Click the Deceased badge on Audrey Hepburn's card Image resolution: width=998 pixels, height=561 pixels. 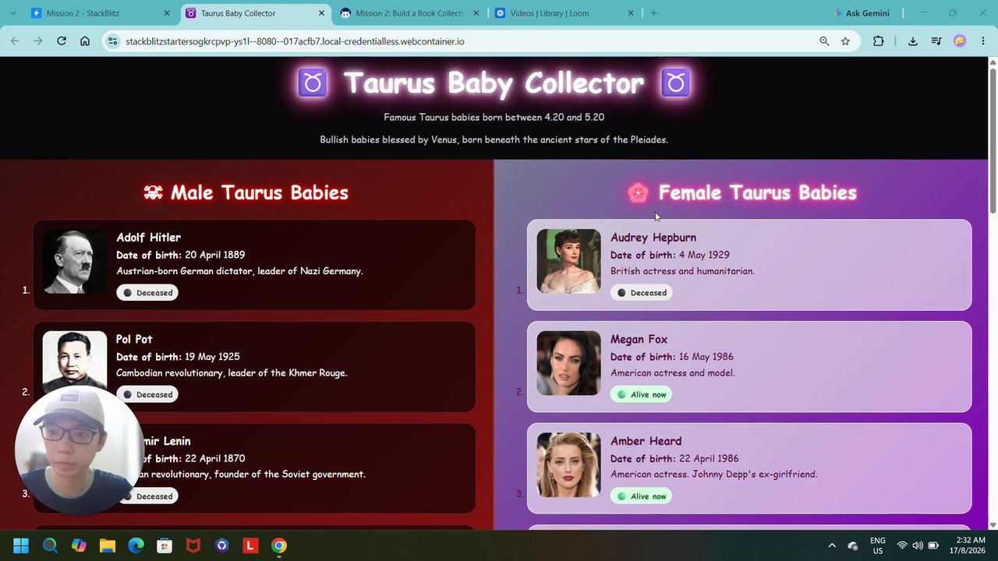(x=642, y=293)
